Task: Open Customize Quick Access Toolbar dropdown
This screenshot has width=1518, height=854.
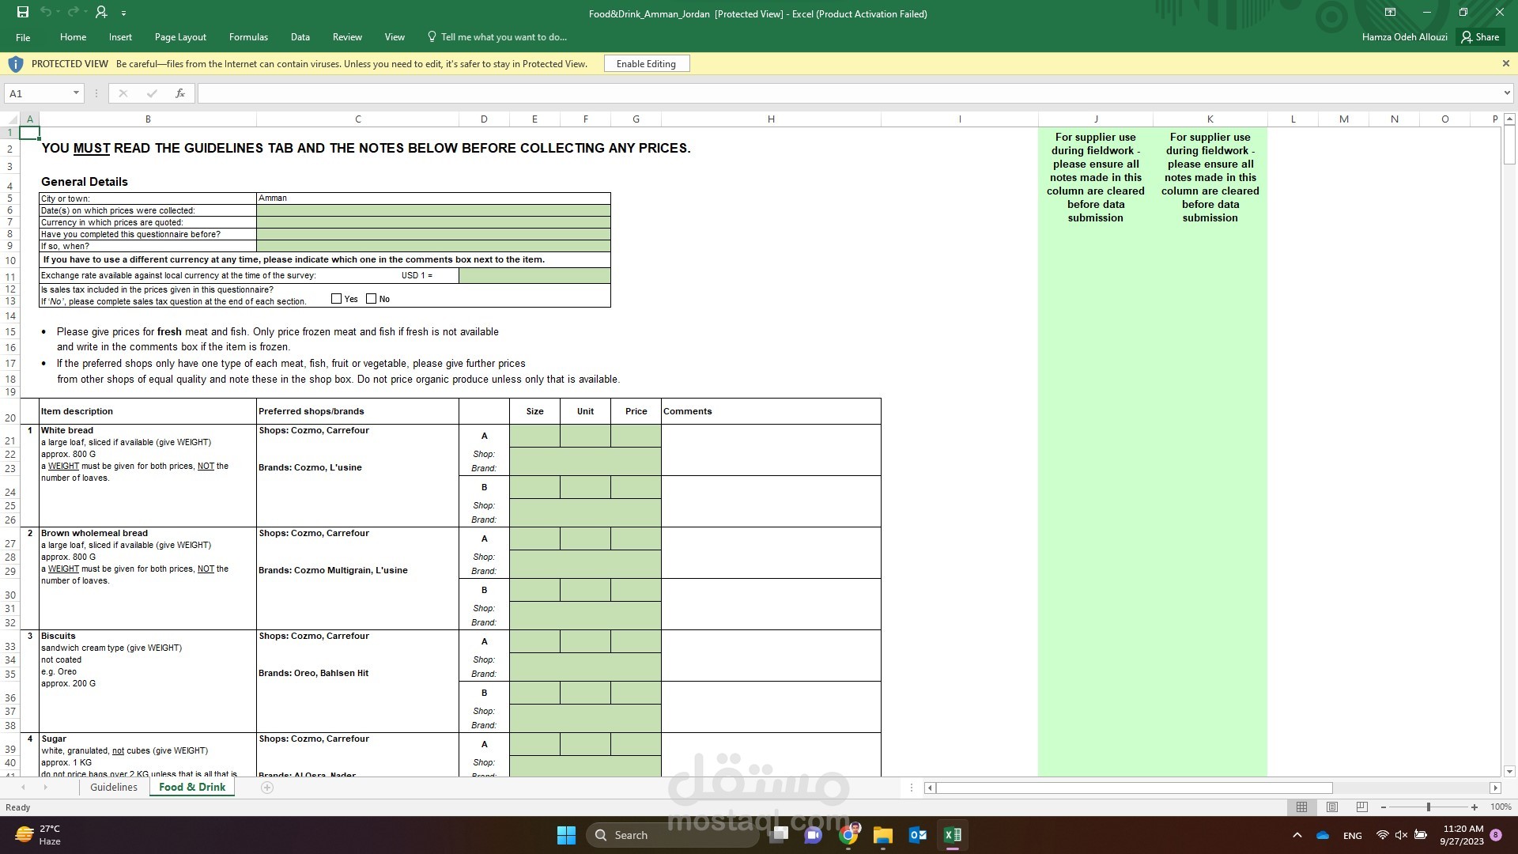Action: (124, 13)
